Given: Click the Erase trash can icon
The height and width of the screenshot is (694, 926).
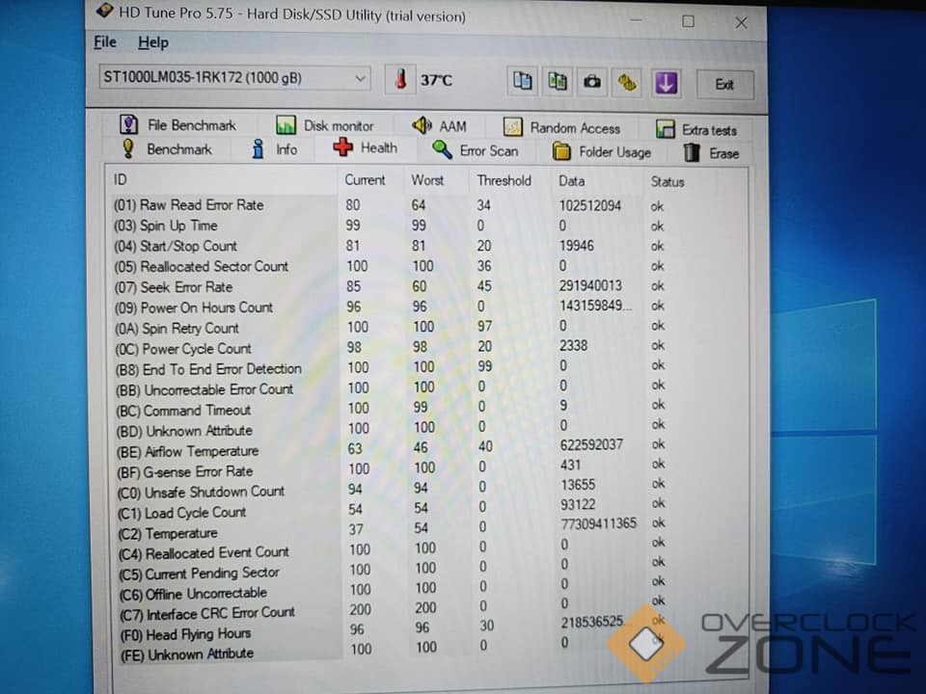Looking at the screenshot, I should pos(692,153).
